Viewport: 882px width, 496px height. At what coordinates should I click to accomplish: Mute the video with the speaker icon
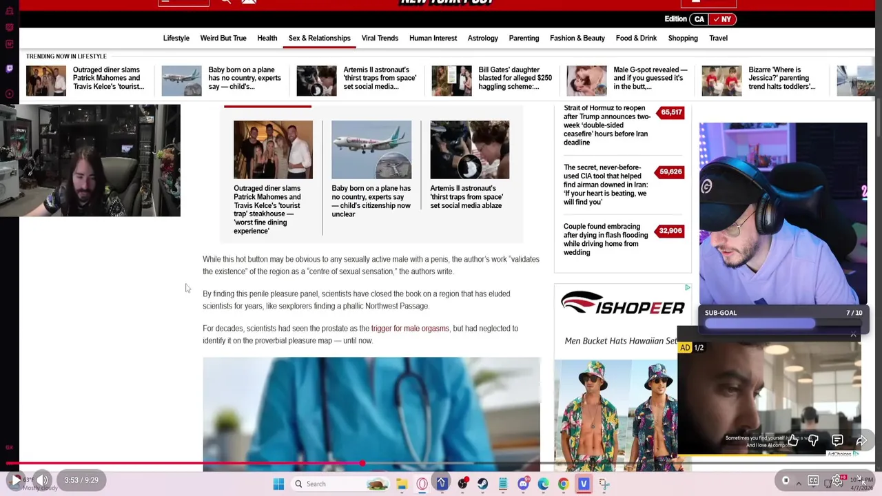coord(42,480)
